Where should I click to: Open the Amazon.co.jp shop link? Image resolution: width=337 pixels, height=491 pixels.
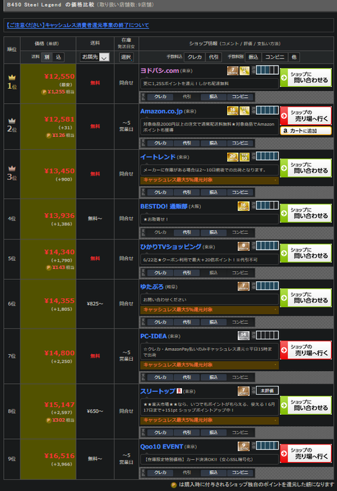click(161, 111)
